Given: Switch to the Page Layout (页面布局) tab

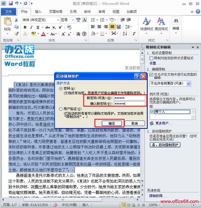Looking at the screenshot, I should point(56,12).
